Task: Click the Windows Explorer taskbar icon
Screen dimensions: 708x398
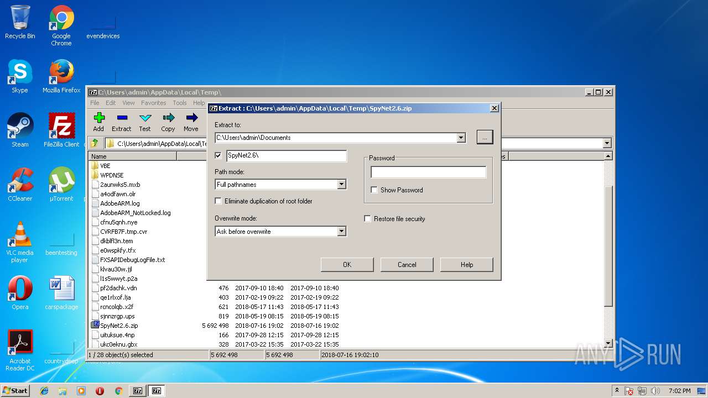Action: tap(63, 391)
